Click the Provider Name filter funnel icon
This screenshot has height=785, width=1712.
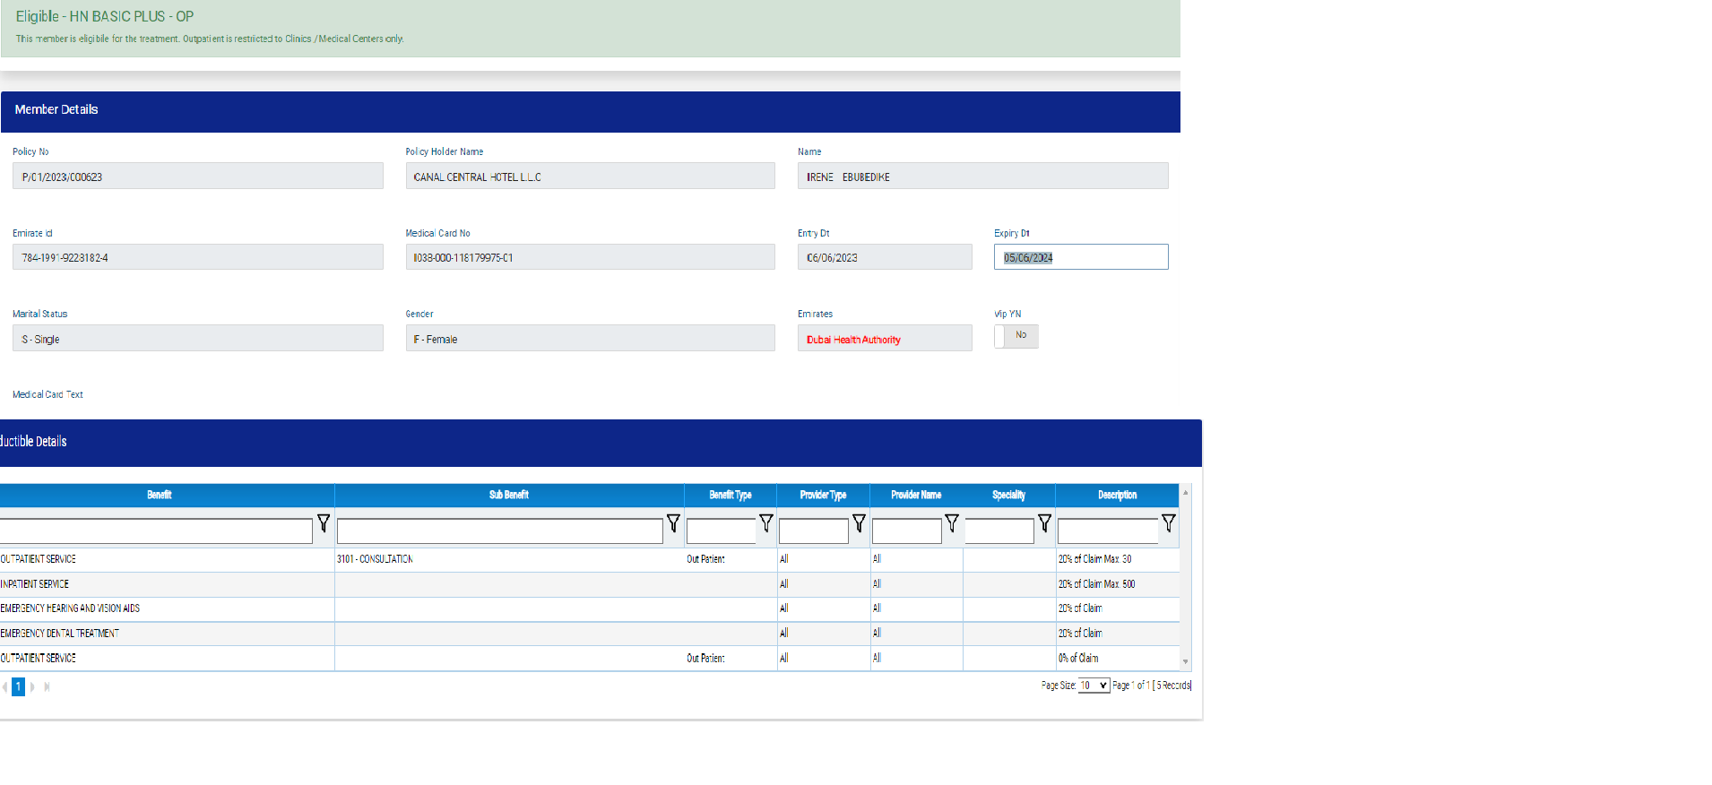[952, 523]
